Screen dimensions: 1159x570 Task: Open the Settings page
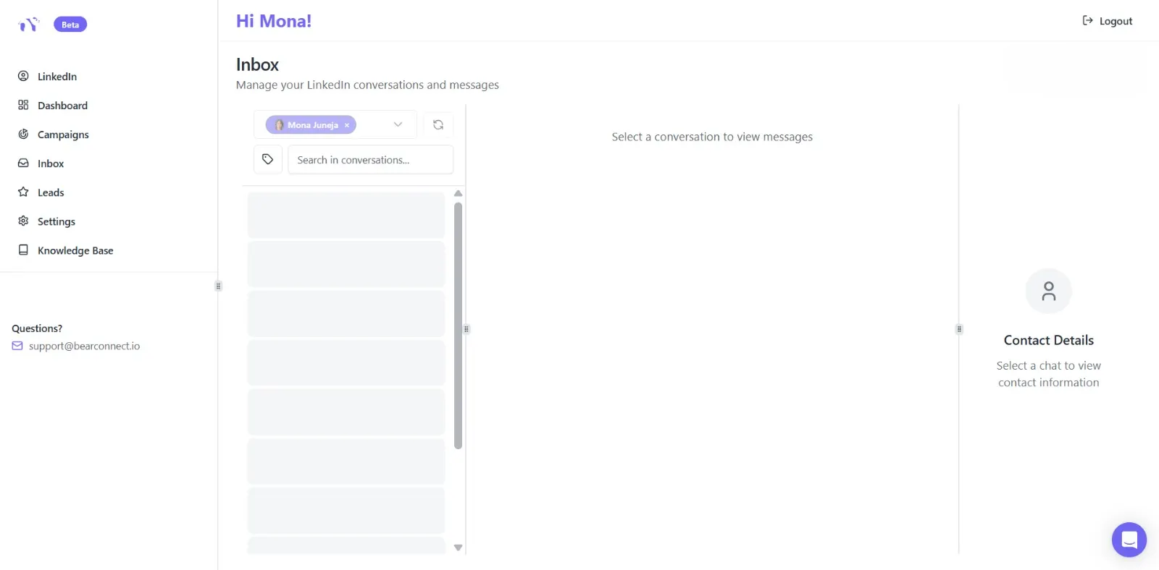point(56,221)
